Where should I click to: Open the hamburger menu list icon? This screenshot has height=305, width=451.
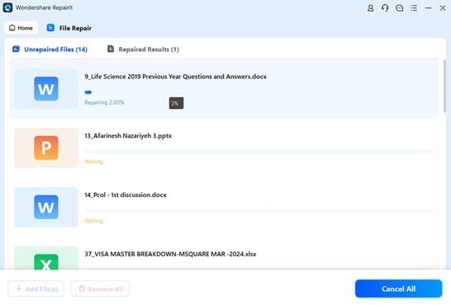click(414, 8)
